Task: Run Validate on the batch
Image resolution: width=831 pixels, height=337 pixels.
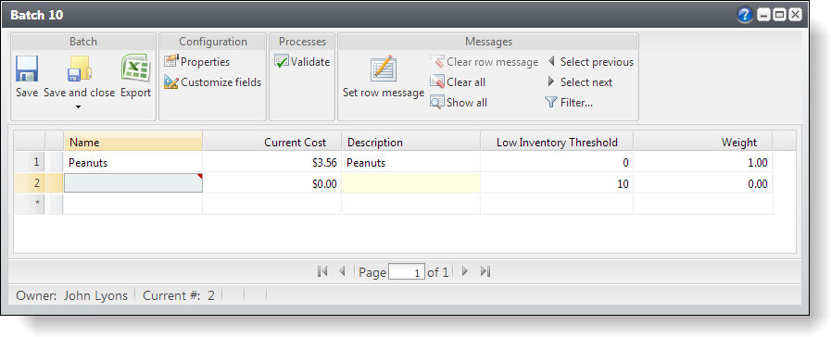Action: coord(302,61)
